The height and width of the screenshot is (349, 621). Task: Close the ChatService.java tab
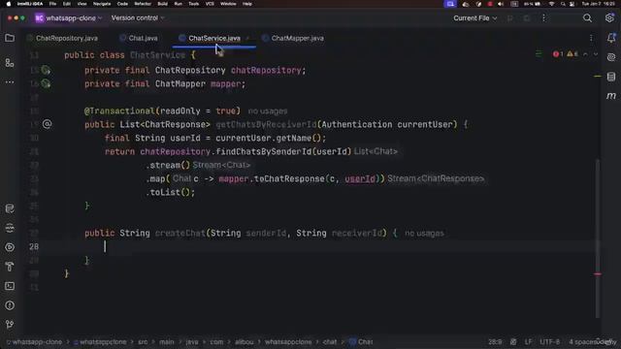click(247, 39)
